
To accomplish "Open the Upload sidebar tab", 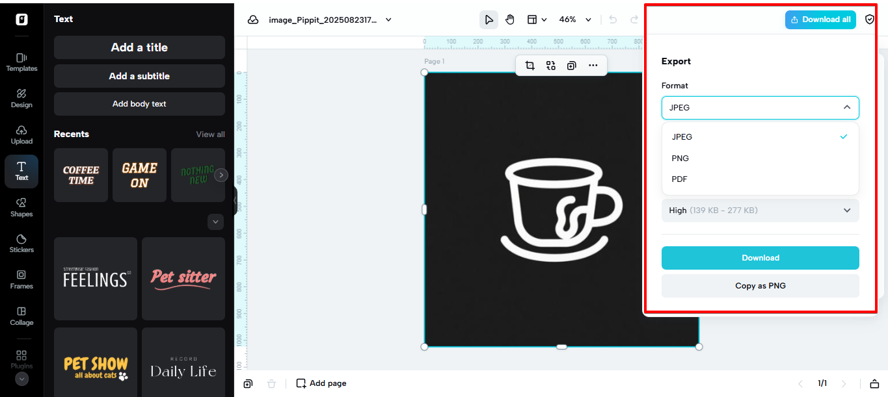I will 21,135.
